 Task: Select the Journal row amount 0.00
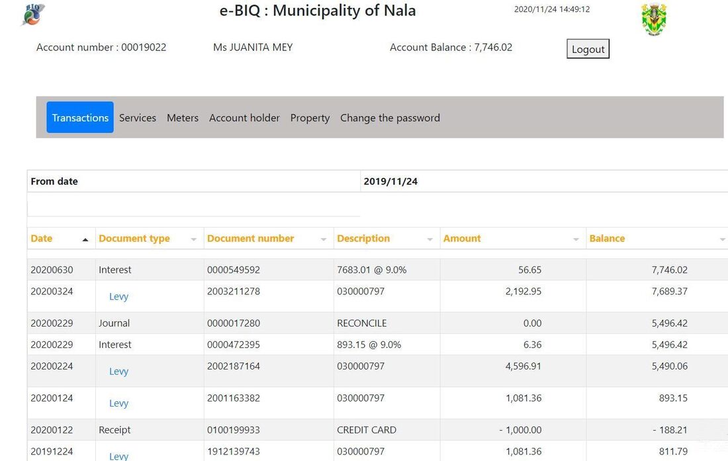click(533, 323)
